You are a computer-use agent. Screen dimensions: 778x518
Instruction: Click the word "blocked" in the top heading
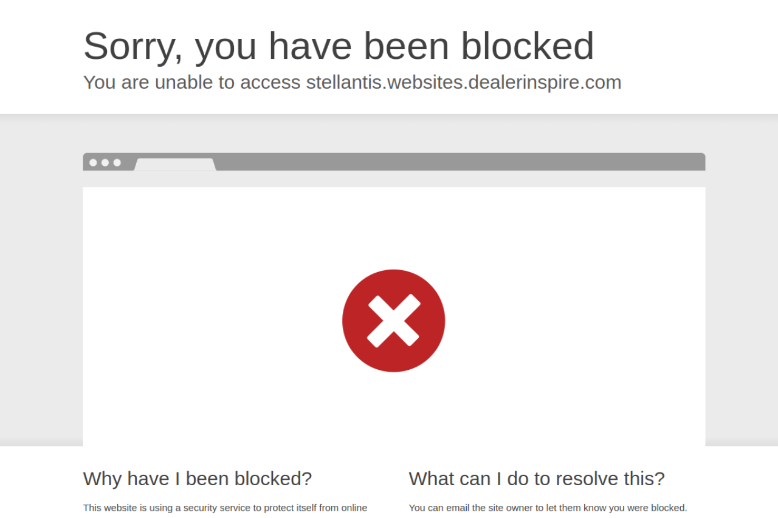pos(527,46)
